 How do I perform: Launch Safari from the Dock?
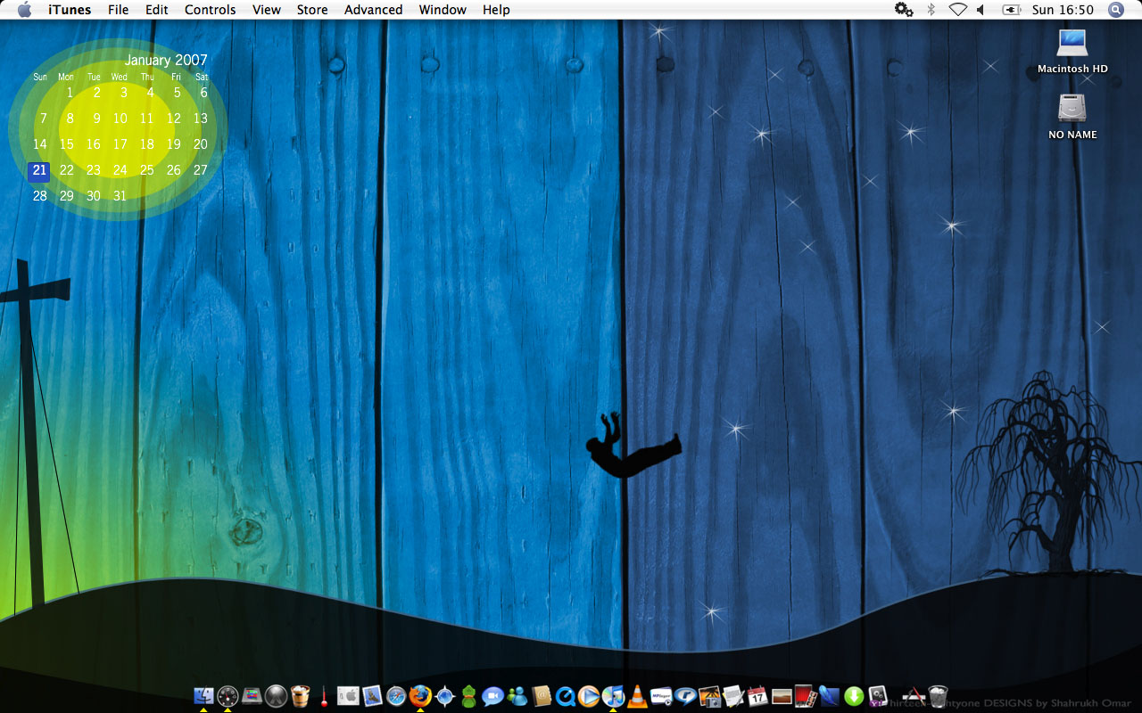396,696
